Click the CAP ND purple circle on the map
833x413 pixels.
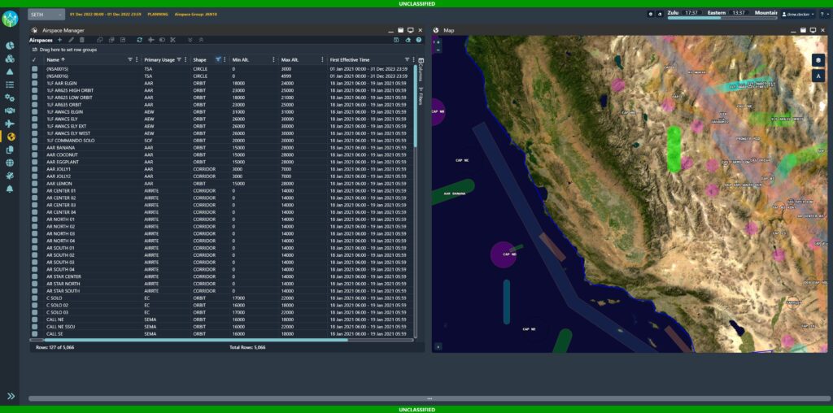[x=503, y=254]
